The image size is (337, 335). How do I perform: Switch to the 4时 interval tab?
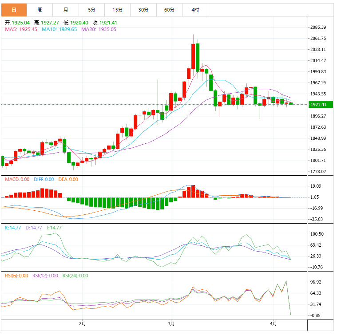(x=195, y=9)
